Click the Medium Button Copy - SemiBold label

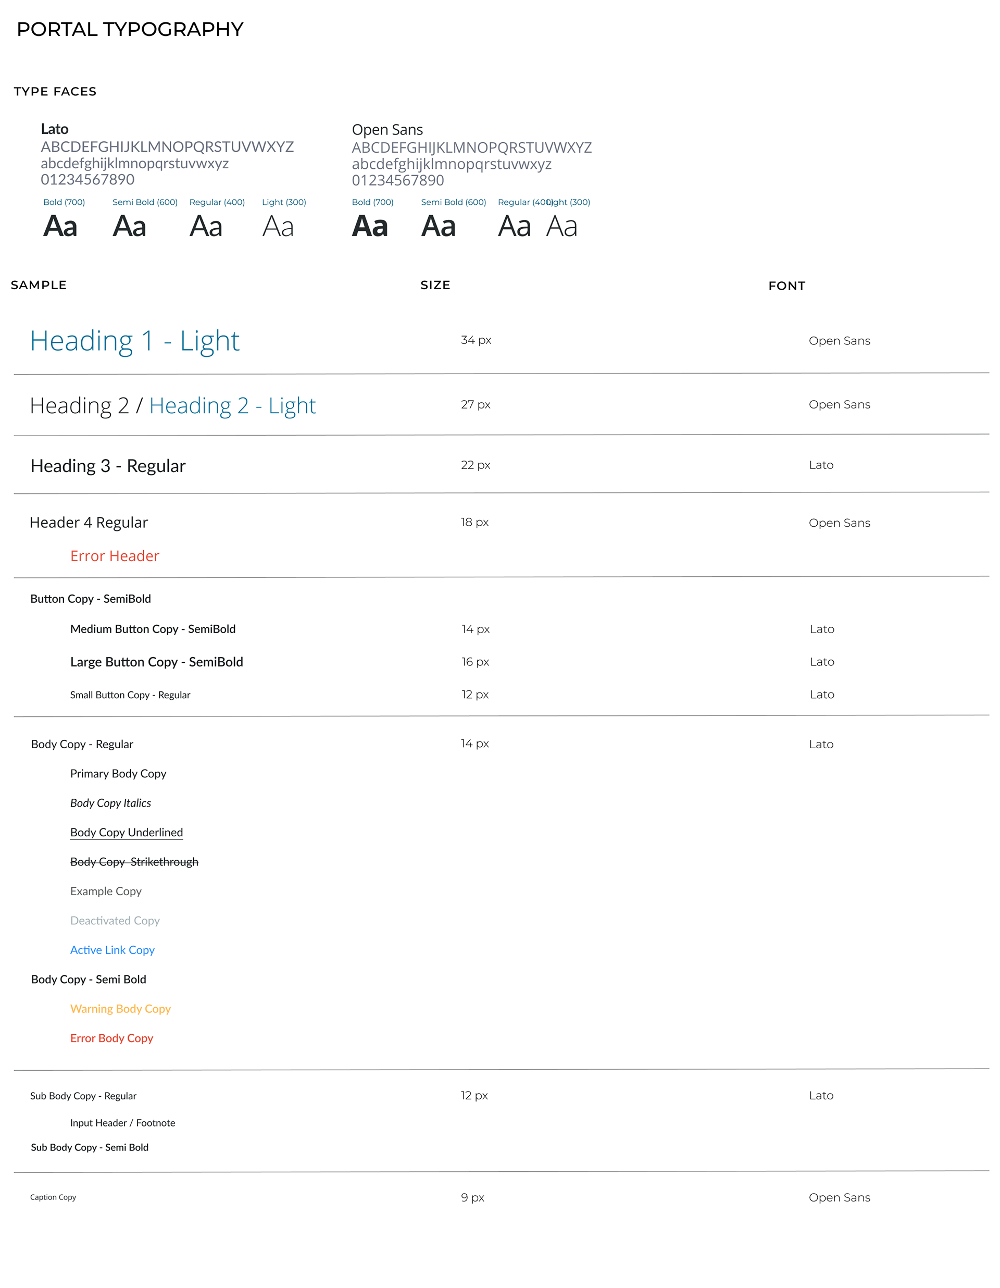[x=153, y=629]
